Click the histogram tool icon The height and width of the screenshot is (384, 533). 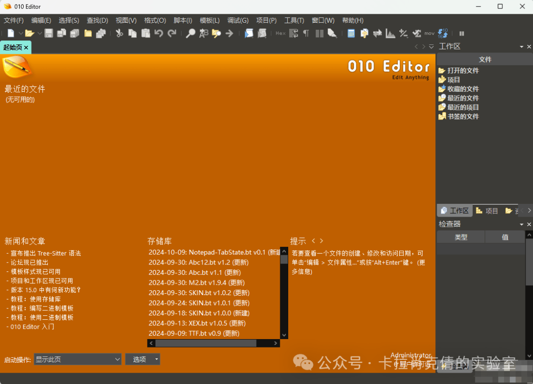390,33
